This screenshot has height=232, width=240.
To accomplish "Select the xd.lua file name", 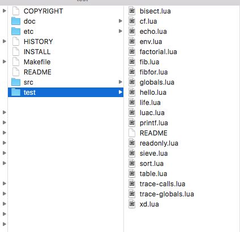I will pos(149,204).
